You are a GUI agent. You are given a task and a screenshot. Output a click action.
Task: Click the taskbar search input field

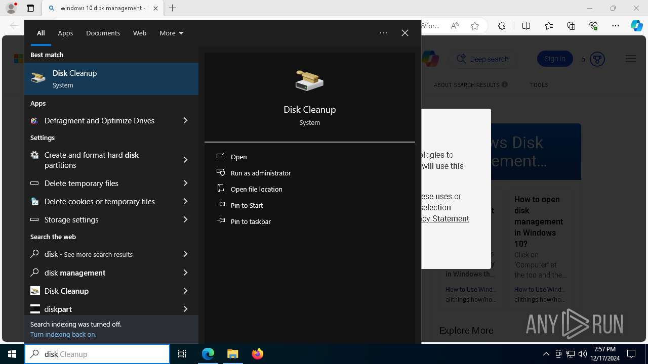tap(97, 354)
